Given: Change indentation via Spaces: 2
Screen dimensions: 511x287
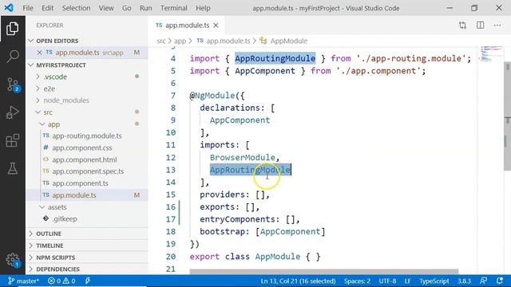Looking at the screenshot, I should pos(357,281).
